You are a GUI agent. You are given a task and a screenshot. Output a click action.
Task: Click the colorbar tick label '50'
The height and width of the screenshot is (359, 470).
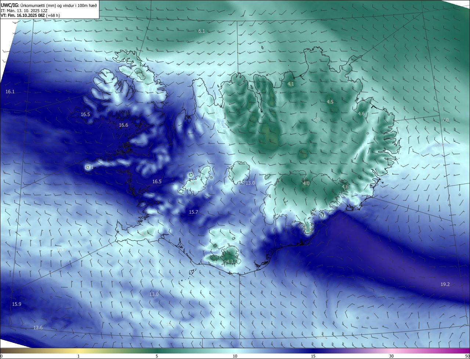point(467,356)
